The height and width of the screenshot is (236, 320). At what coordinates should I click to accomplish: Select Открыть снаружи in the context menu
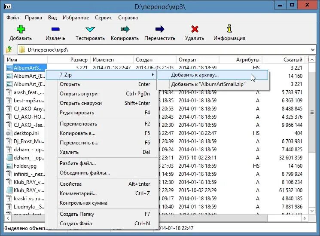102,103
